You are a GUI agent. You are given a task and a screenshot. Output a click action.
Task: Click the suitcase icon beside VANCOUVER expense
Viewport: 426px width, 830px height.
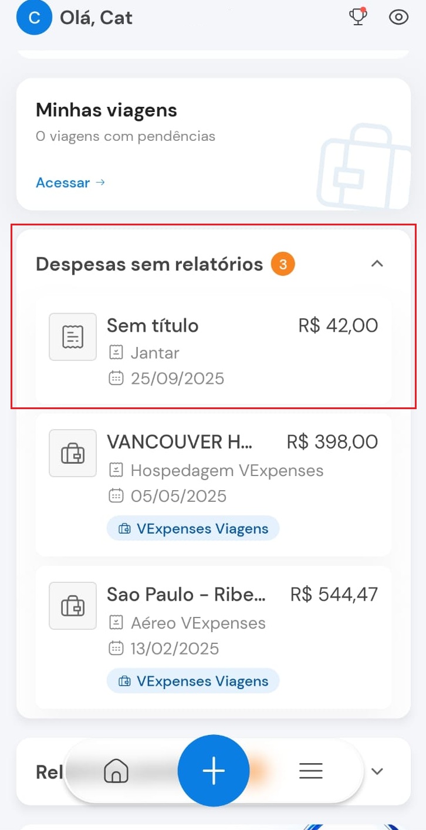73,453
